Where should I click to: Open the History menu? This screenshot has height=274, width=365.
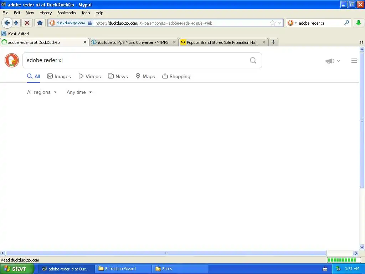click(x=46, y=13)
